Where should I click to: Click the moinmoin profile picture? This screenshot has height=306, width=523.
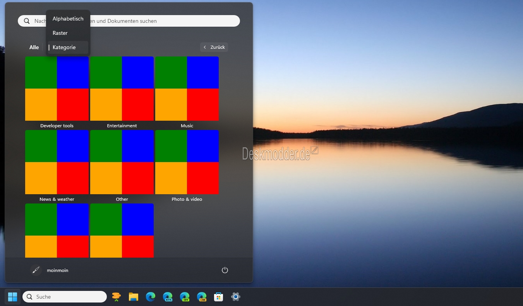[36, 270]
